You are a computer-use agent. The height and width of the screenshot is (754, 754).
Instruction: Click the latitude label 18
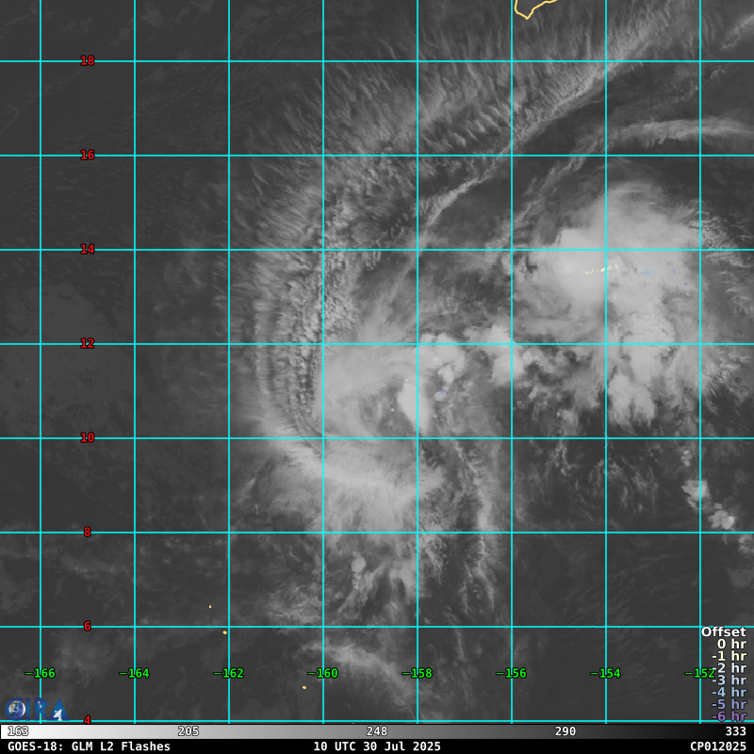coord(88,61)
